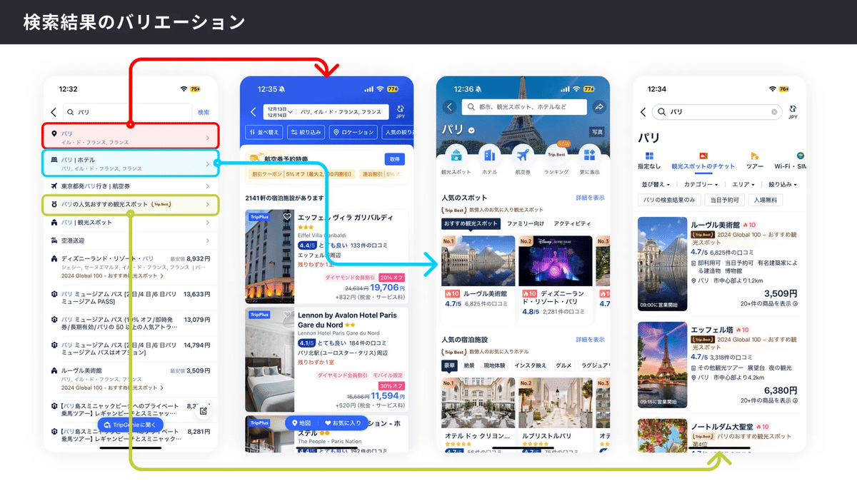Switch to ツアー tab

(x=754, y=160)
